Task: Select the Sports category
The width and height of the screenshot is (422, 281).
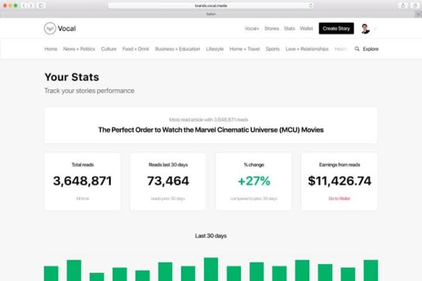Action: (x=272, y=49)
